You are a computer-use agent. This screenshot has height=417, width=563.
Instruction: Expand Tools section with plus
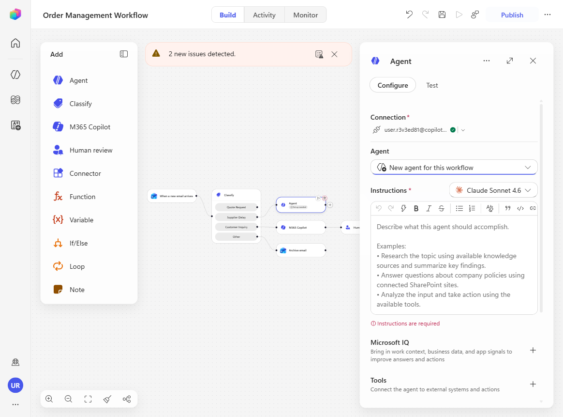coord(533,384)
